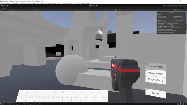This screenshot has height=105, width=187.
Task: Open the Display 1 dropdown
Action: 13,10
